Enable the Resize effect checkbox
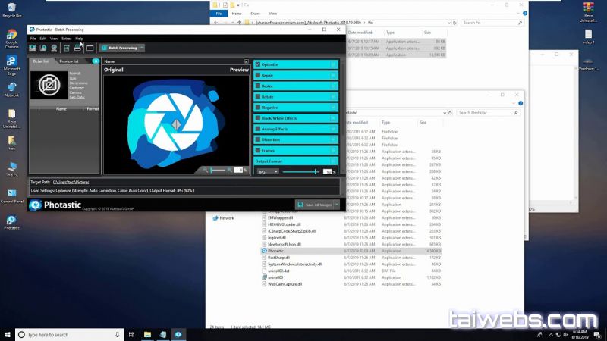The image size is (607, 341). click(258, 86)
